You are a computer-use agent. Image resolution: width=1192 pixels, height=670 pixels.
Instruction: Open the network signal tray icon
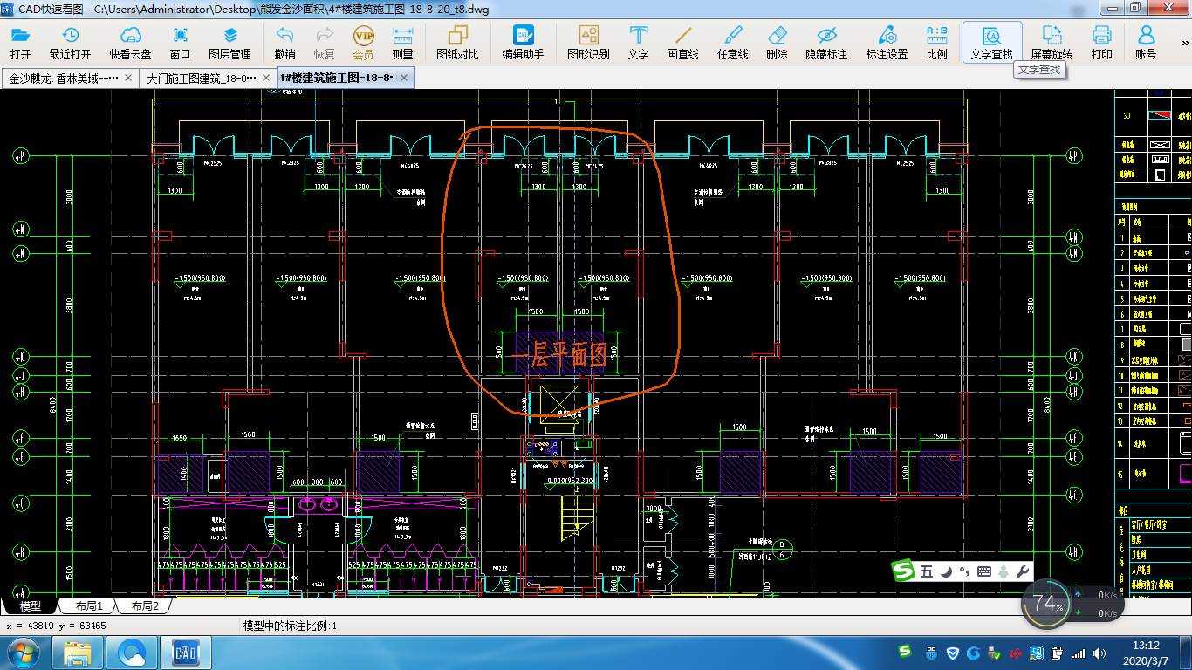(x=1079, y=653)
